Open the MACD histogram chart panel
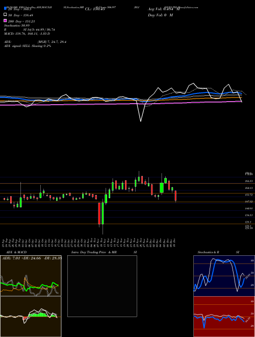Viewport: 255px width, 337px height. tap(31, 317)
